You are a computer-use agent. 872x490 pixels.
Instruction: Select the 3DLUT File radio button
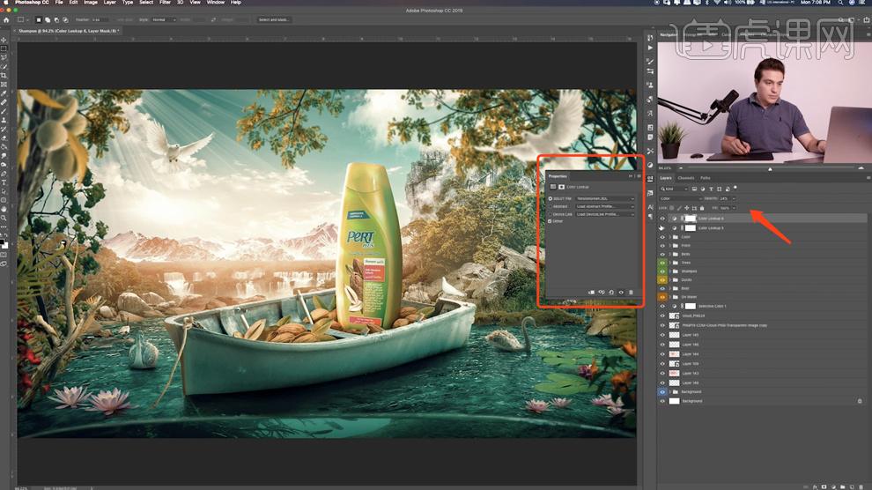(550, 198)
